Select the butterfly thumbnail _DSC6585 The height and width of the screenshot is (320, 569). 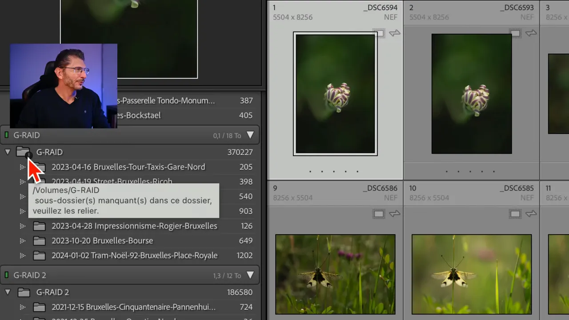(x=471, y=274)
